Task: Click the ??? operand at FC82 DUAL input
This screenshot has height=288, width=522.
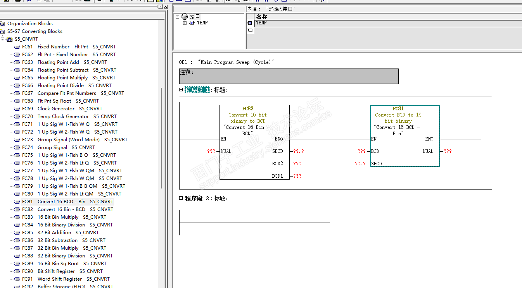Action: (211, 151)
